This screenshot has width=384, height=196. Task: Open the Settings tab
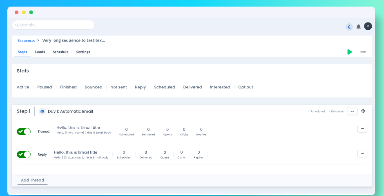(83, 52)
